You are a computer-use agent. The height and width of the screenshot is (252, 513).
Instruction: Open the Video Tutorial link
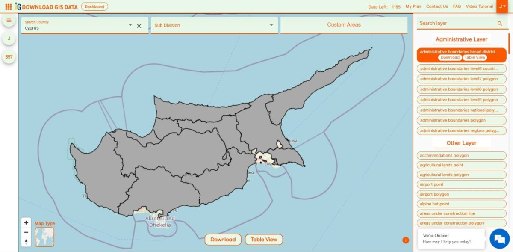click(478, 6)
